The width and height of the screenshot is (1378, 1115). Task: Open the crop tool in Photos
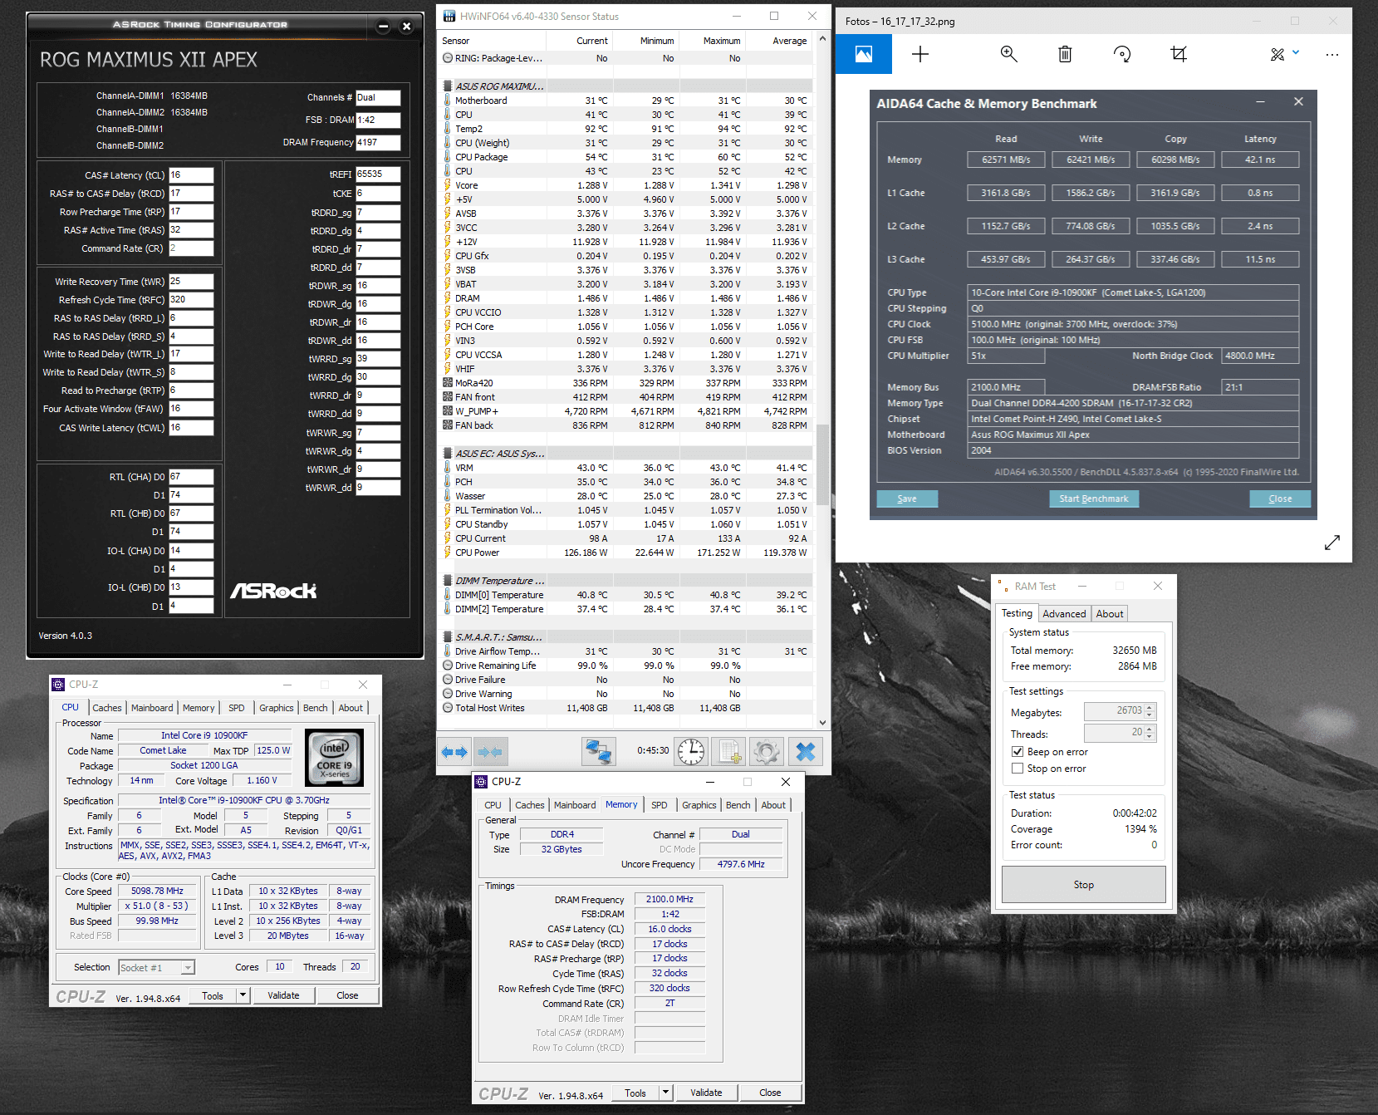tap(1179, 54)
